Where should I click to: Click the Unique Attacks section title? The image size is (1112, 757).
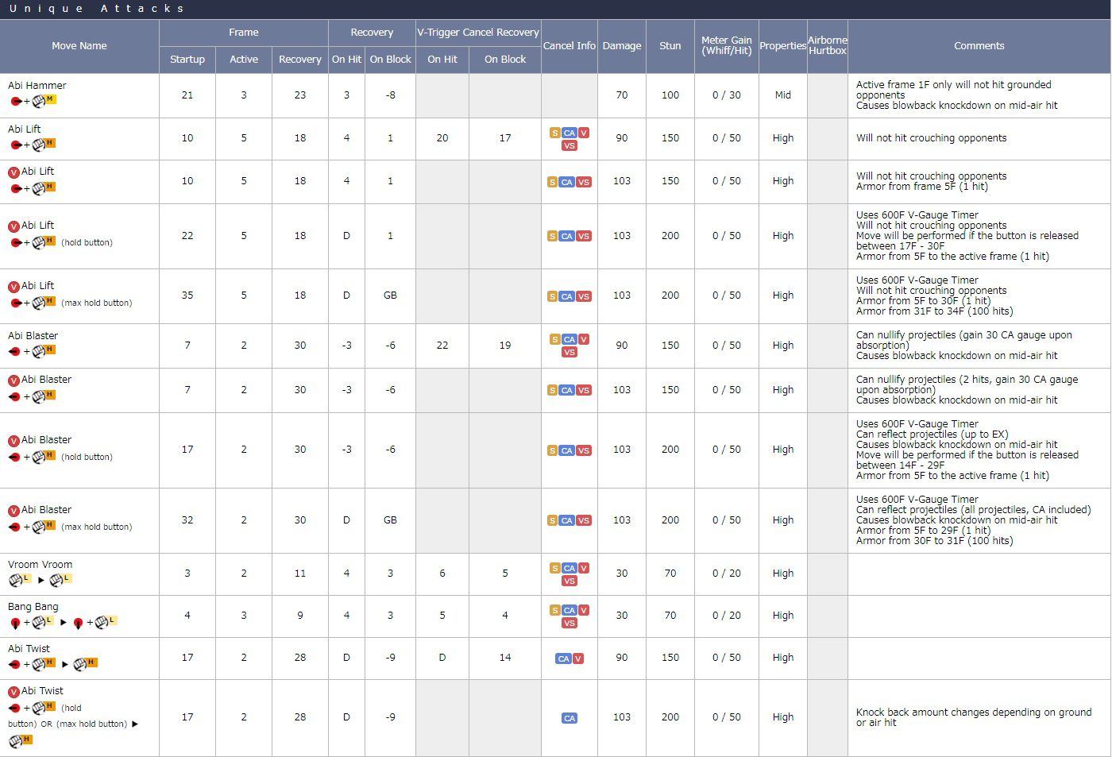pyautogui.click(x=96, y=9)
